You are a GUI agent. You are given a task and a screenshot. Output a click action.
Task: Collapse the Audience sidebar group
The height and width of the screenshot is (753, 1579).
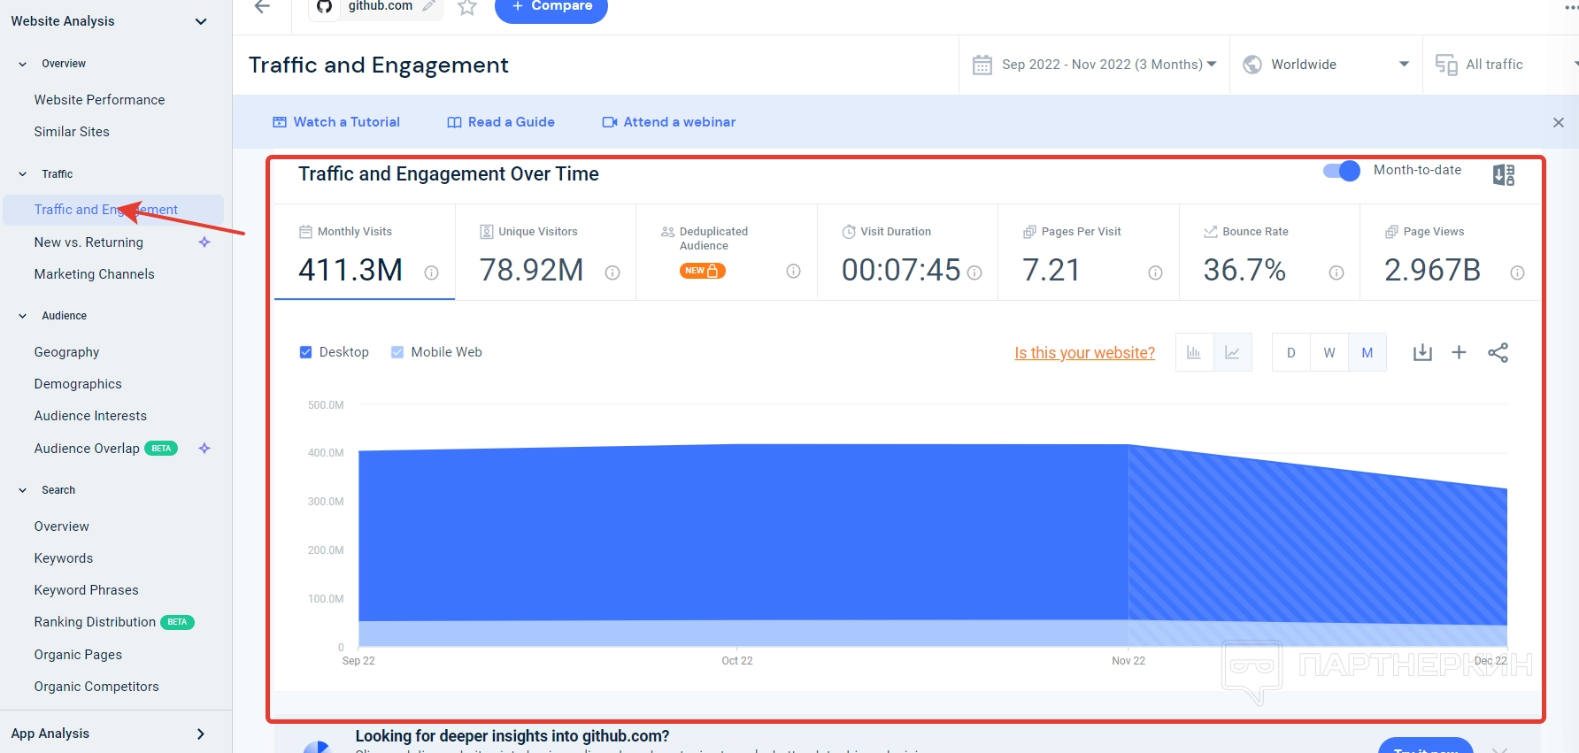[x=23, y=316]
